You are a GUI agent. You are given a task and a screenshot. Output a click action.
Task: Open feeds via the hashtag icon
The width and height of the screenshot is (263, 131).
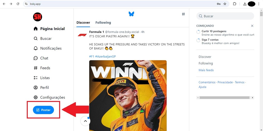tap(183, 14)
